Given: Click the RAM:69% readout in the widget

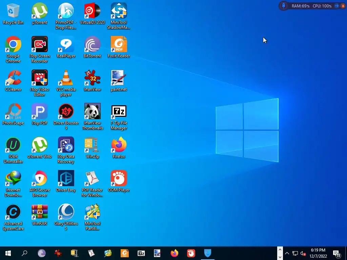Looking at the screenshot, I should 301,6.
